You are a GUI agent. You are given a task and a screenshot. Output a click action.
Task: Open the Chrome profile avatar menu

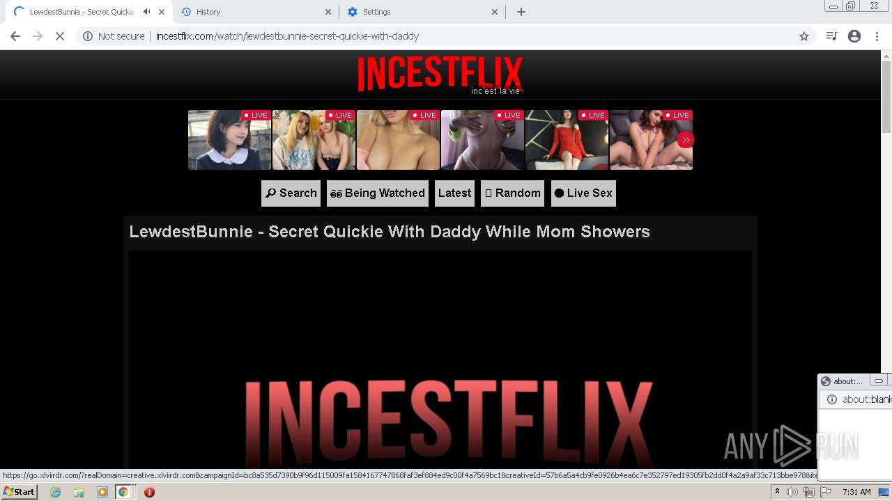pyautogui.click(x=854, y=36)
